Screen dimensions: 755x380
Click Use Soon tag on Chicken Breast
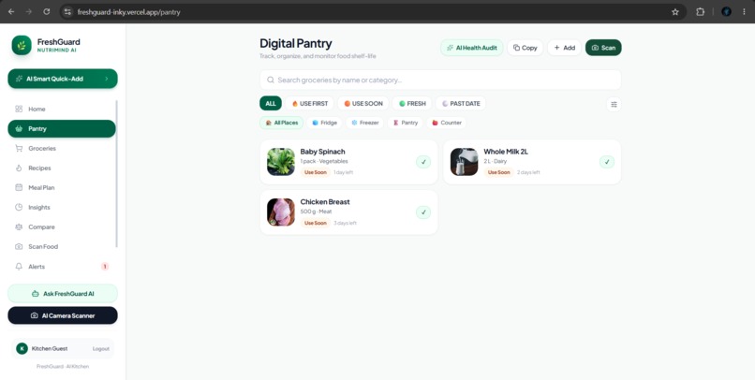[x=316, y=223]
